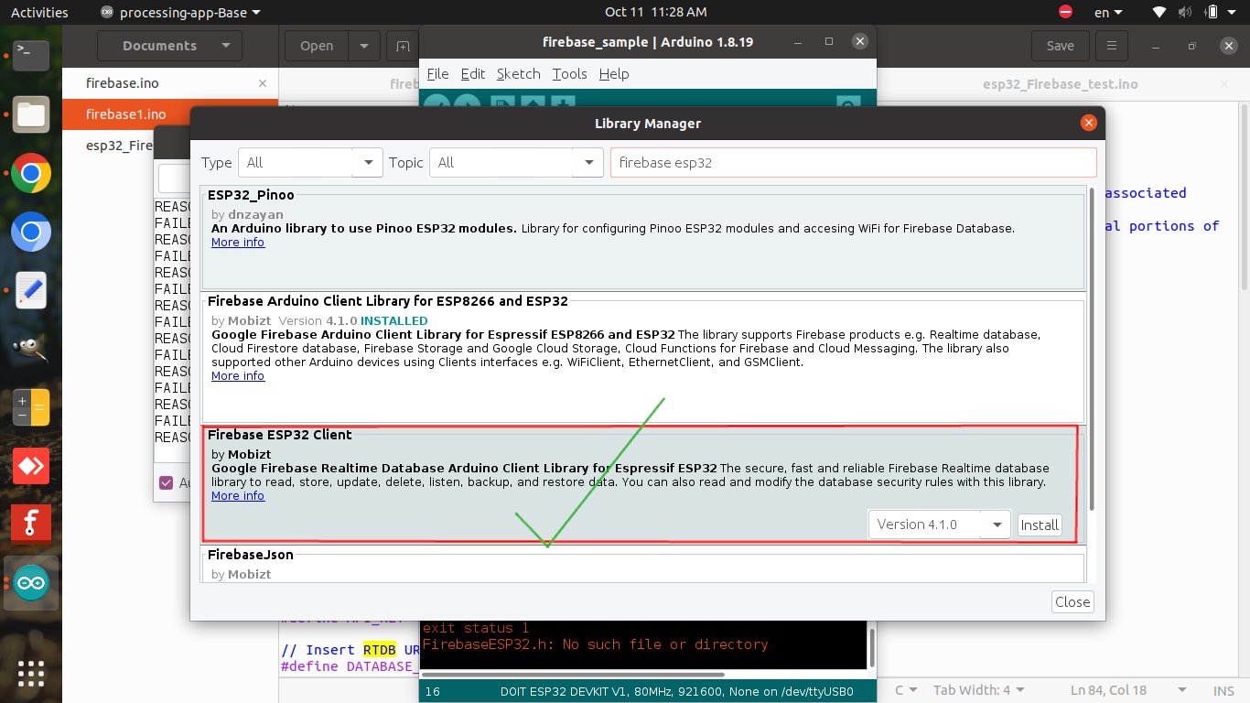Open the processing-app-Base app menu
1250x703 pixels.
pyautogui.click(x=179, y=12)
